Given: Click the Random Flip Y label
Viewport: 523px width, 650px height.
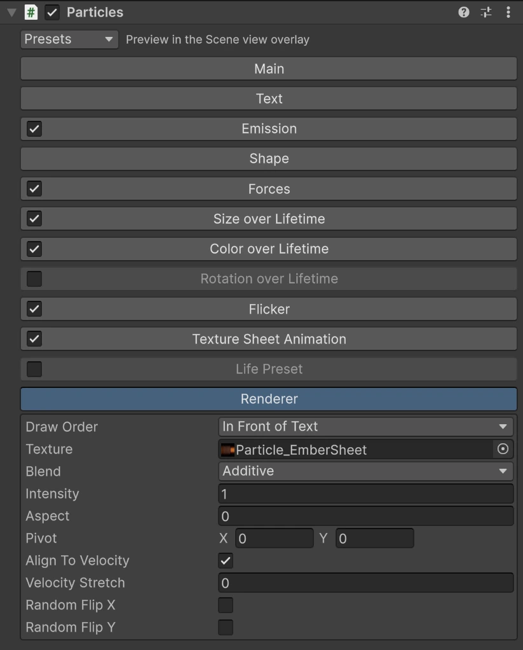Looking at the screenshot, I should [x=71, y=627].
